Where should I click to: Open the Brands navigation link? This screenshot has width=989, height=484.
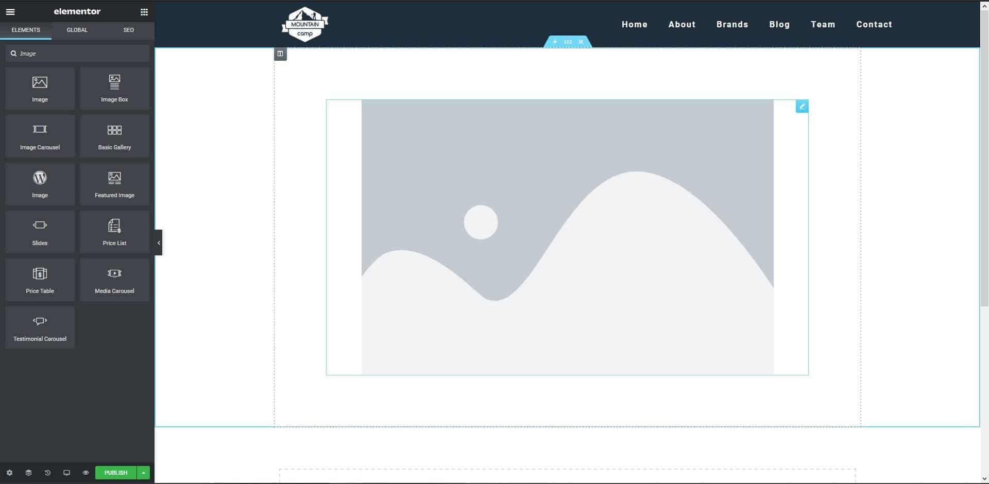click(x=732, y=24)
